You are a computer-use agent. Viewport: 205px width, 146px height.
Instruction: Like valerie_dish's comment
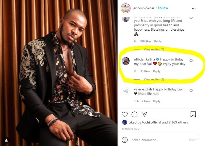[191, 91]
